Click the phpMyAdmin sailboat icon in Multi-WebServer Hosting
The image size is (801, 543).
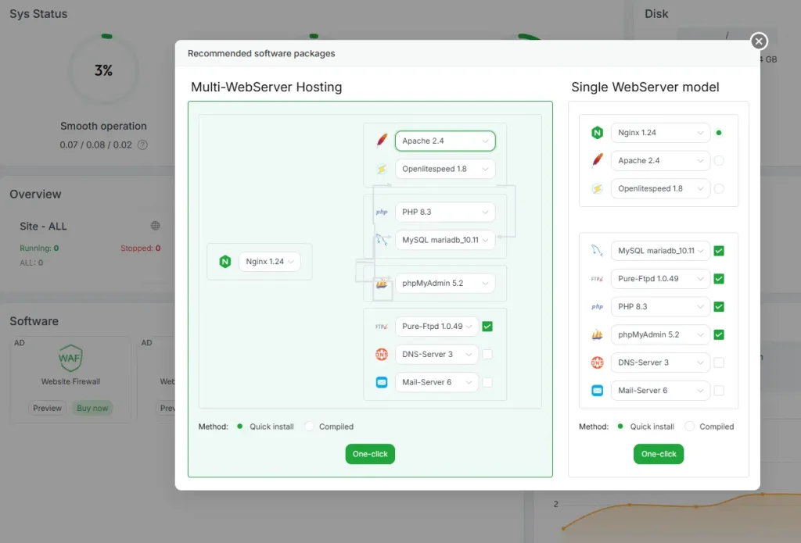point(382,284)
